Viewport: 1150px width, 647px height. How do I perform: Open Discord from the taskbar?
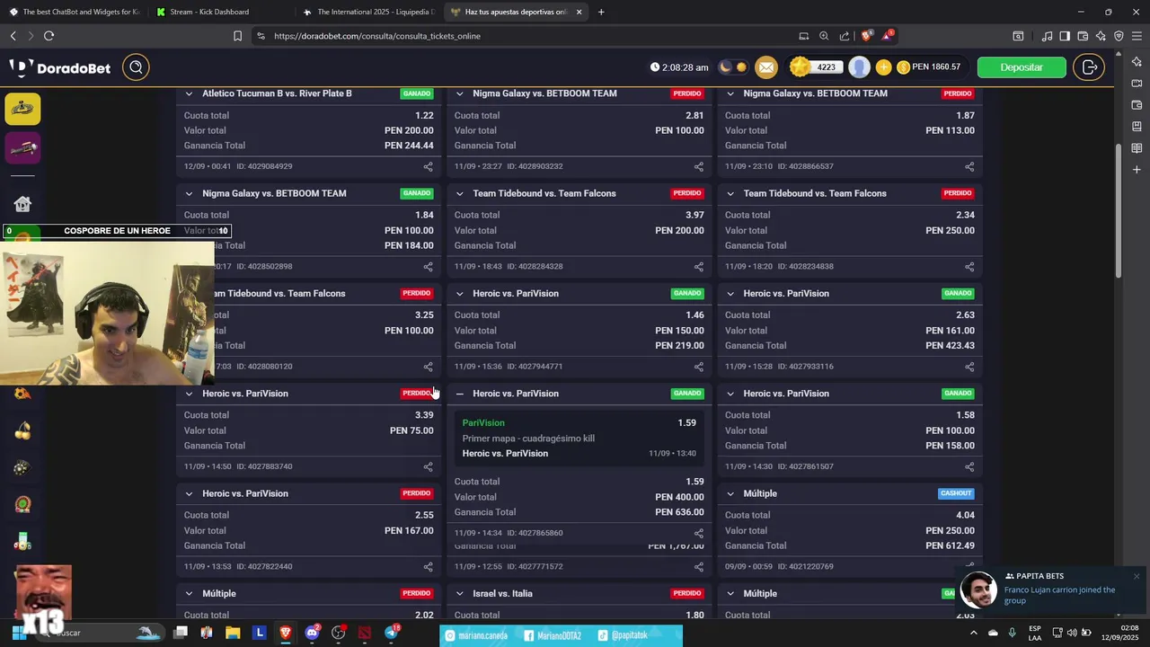(x=313, y=633)
